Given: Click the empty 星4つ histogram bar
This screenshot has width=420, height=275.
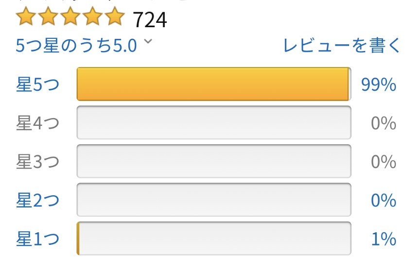Looking at the screenshot, I should point(214,122).
